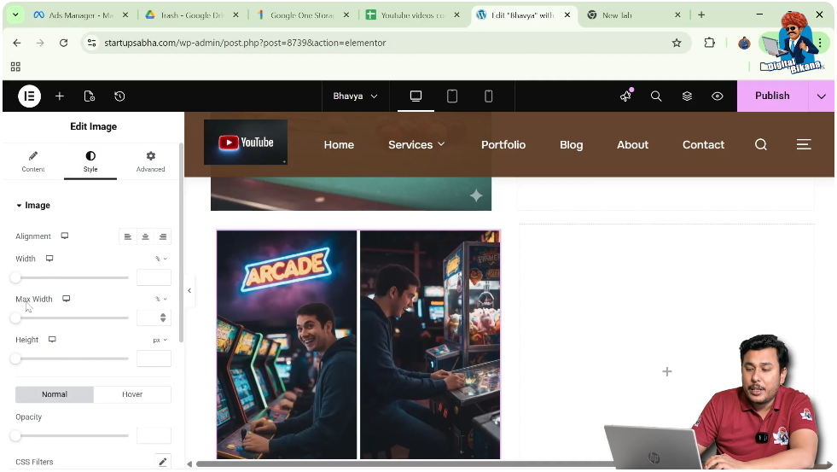Open structure layers navigator icon

(x=687, y=96)
